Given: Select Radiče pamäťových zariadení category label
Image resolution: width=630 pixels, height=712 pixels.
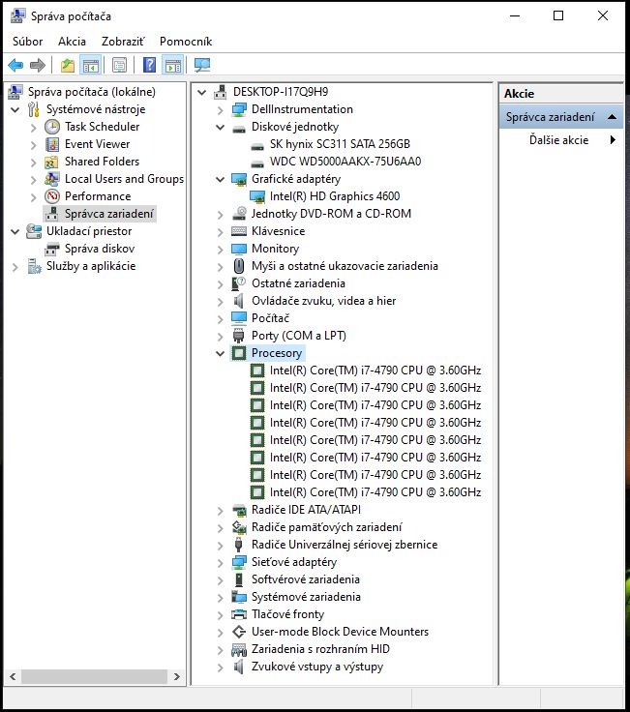Looking at the screenshot, I should point(326,527).
